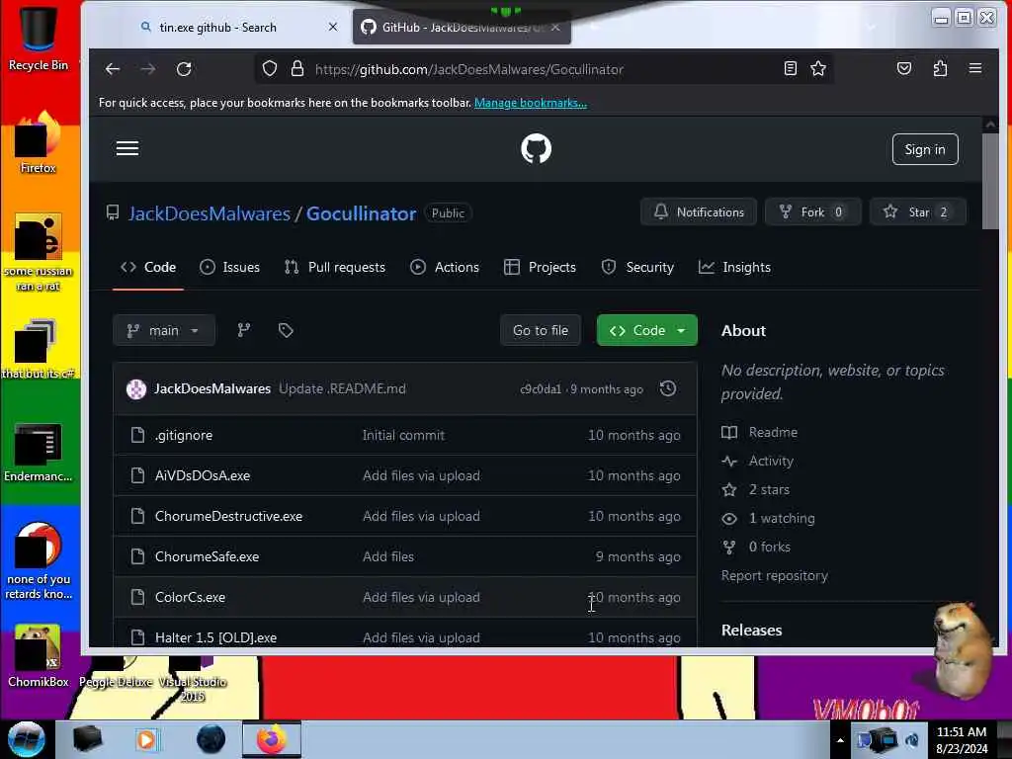This screenshot has height=759, width=1012.
Task: Fork the repository
Action: 812,211
